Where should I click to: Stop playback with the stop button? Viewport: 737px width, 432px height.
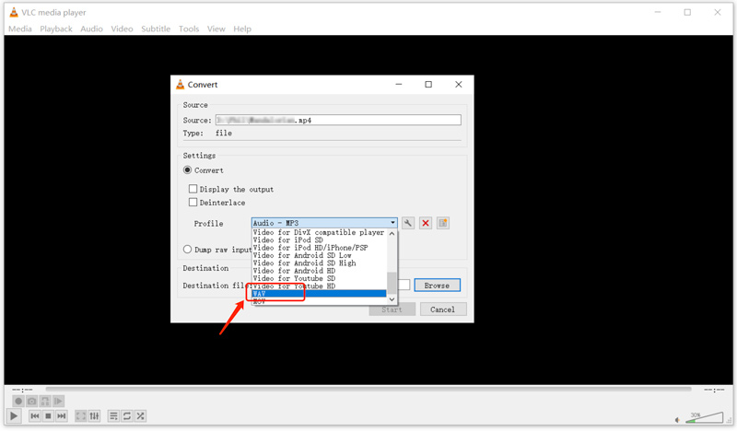coord(48,416)
